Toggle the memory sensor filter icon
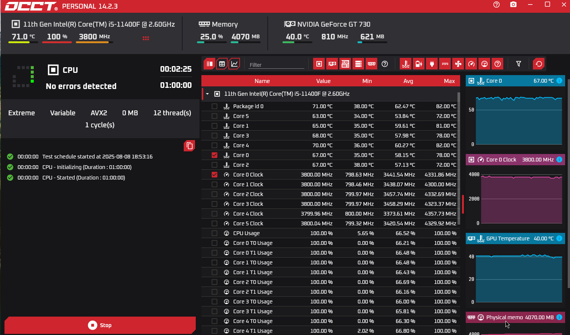Screen dimensions: 570x335 pos(372,64)
